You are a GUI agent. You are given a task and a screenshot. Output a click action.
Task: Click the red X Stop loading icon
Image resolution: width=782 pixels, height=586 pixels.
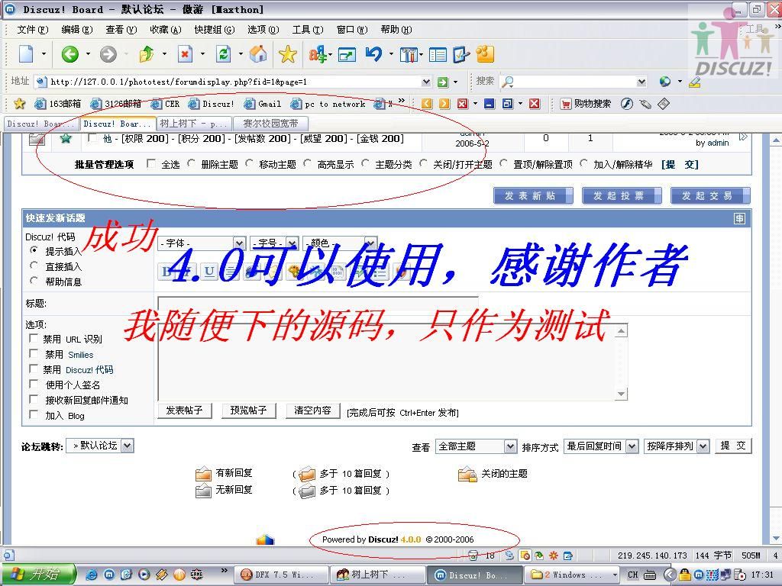click(185, 54)
